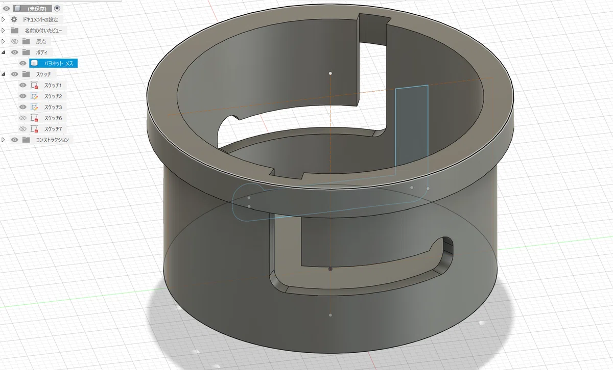Click the gear icon for ドキュメントの設定

click(14, 19)
